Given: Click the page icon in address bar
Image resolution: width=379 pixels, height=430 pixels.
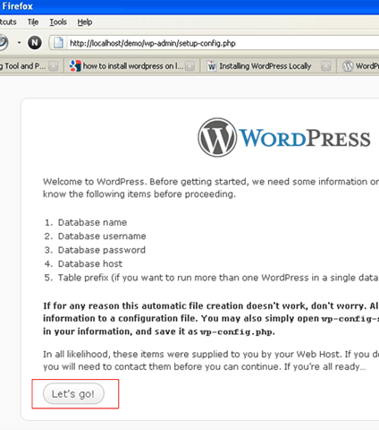Looking at the screenshot, I should pos(58,43).
